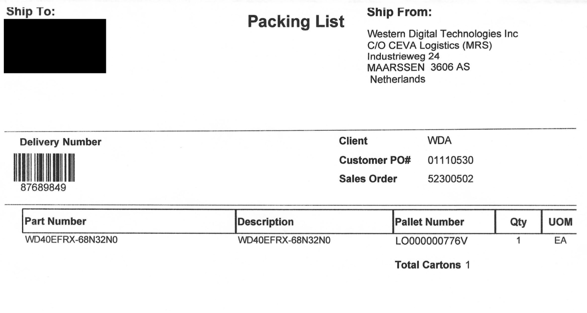Click the Sales Order value 52300502

pos(450,178)
